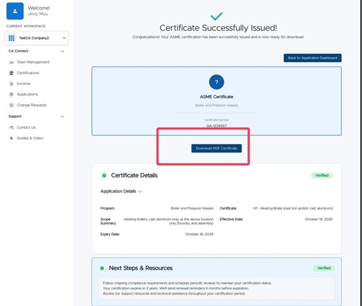Click the Effective Date value October 19, 2026
Viewport: 362px width, 306px height.
point(319,219)
